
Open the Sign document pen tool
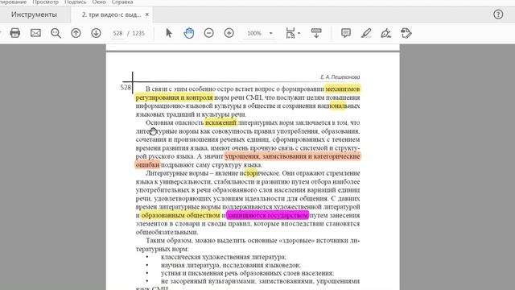pos(386,33)
